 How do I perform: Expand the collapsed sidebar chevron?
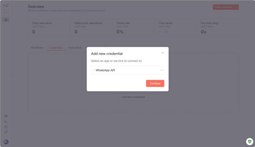click(12, 75)
